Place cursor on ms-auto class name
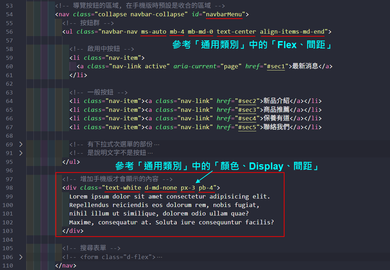The width and height of the screenshot is (390, 270). click(x=154, y=32)
